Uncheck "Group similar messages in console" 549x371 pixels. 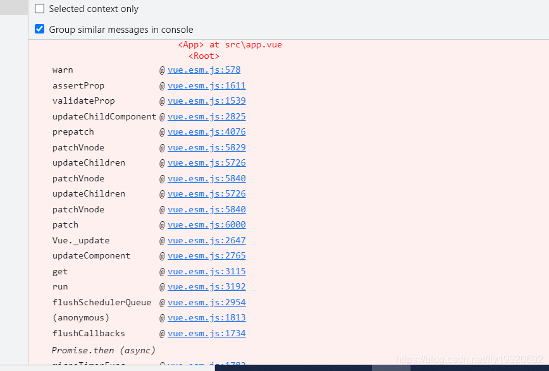click(x=39, y=29)
